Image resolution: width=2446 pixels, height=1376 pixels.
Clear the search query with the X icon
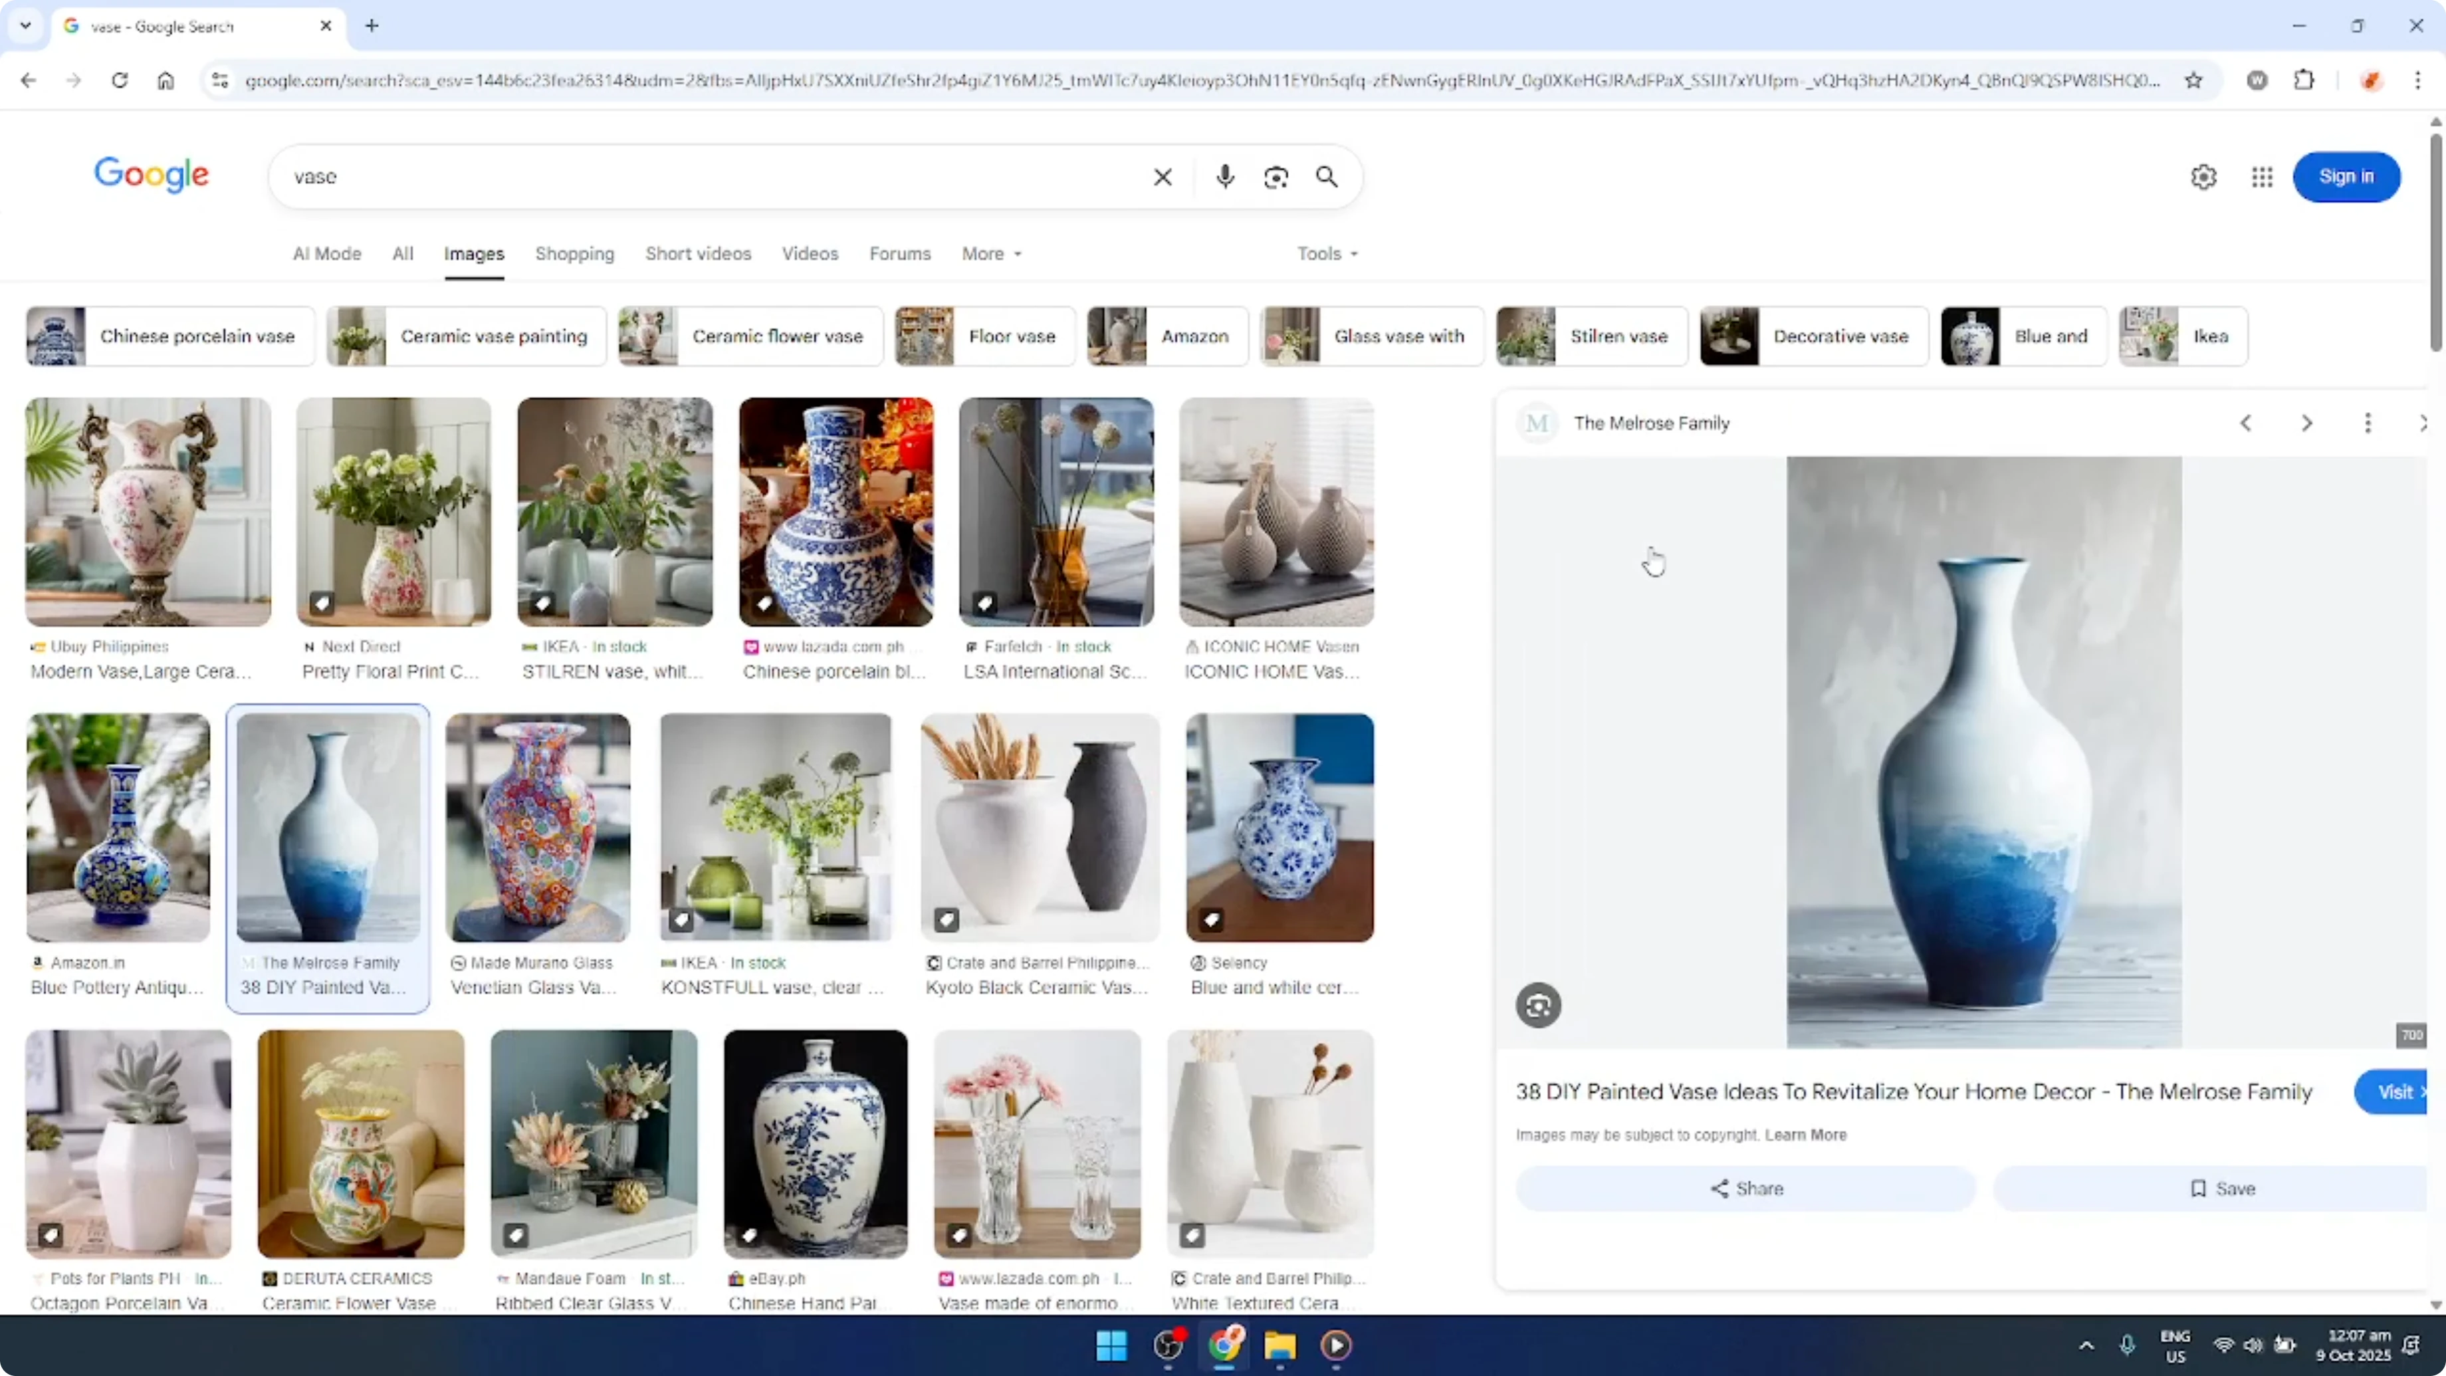tap(1163, 177)
